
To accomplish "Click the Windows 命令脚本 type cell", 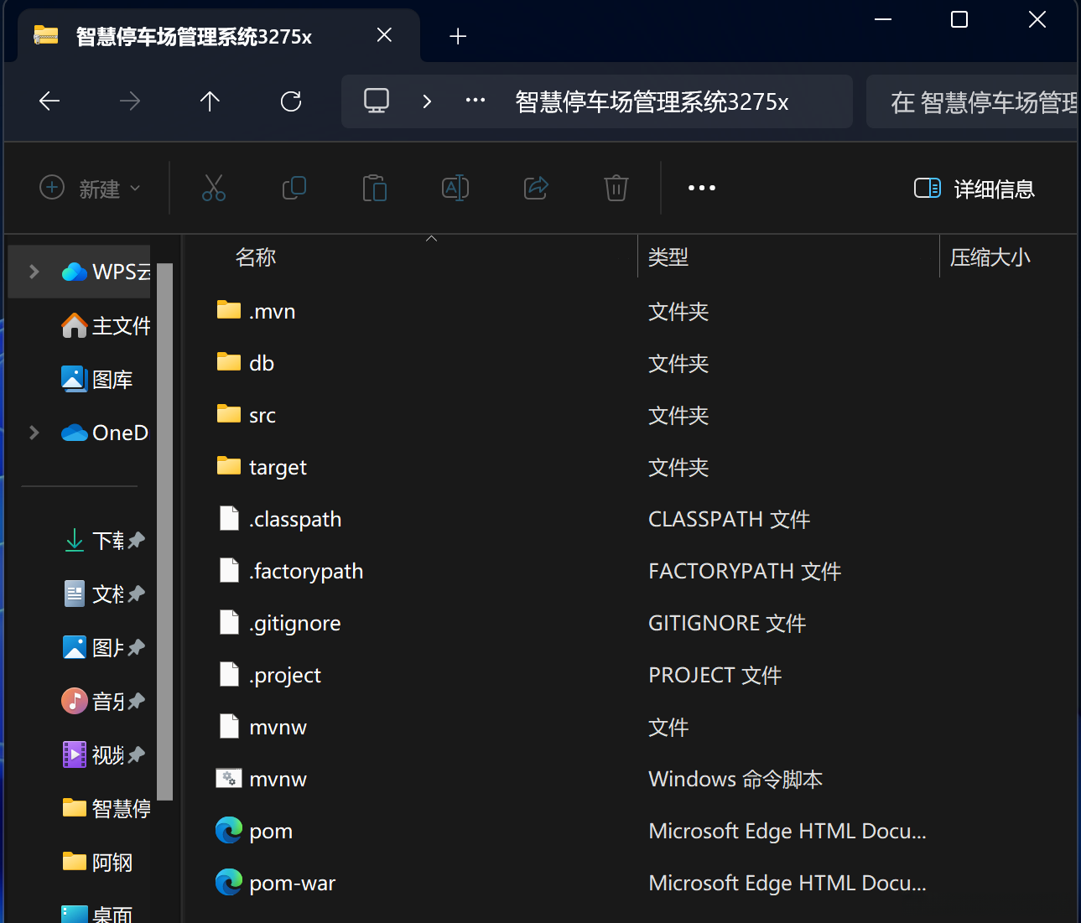I will (735, 779).
